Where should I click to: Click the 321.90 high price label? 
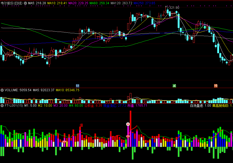pos(174,7)
